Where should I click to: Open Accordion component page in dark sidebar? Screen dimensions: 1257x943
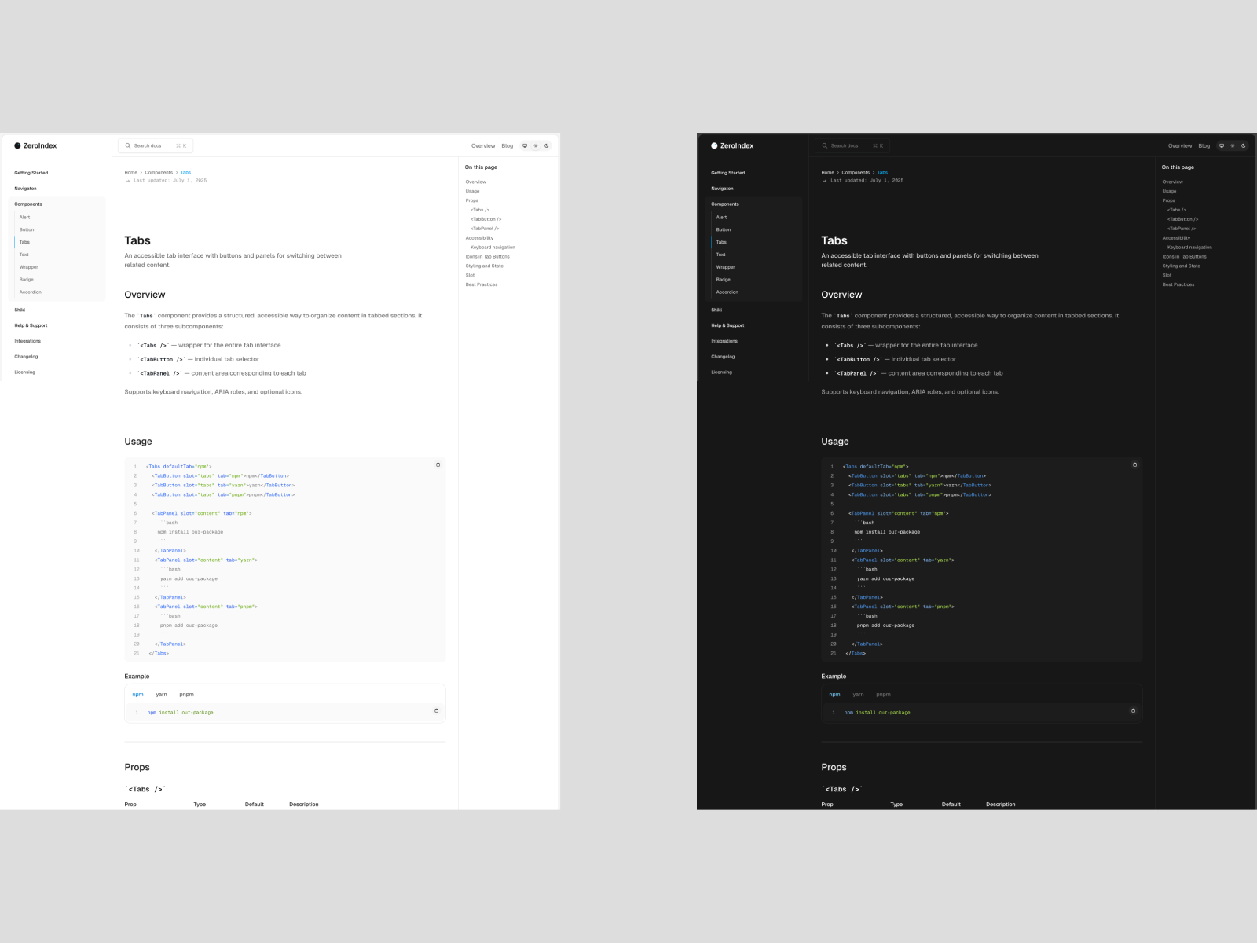(x=727, y=292)
